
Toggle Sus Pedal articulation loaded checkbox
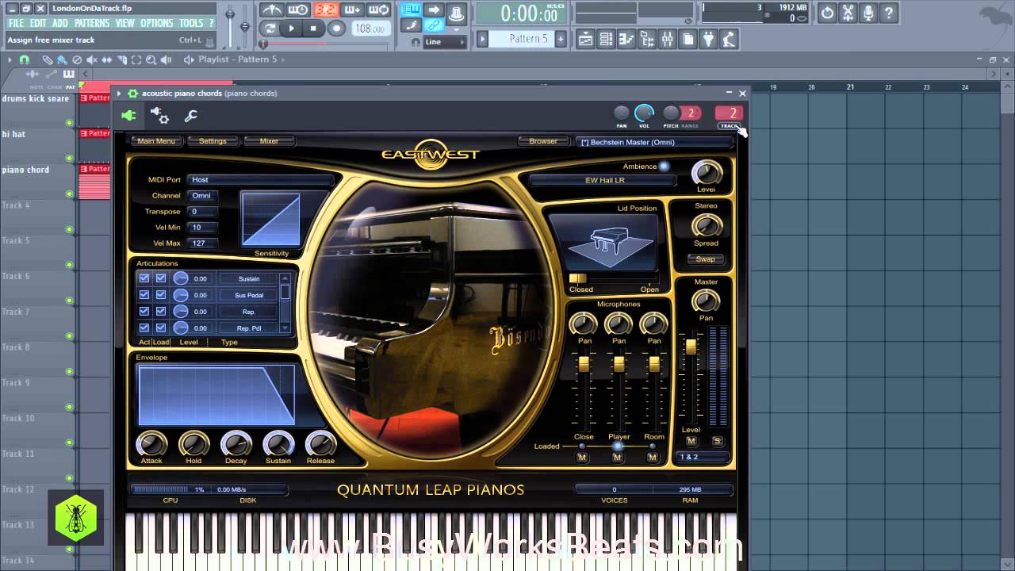(161, 295)
